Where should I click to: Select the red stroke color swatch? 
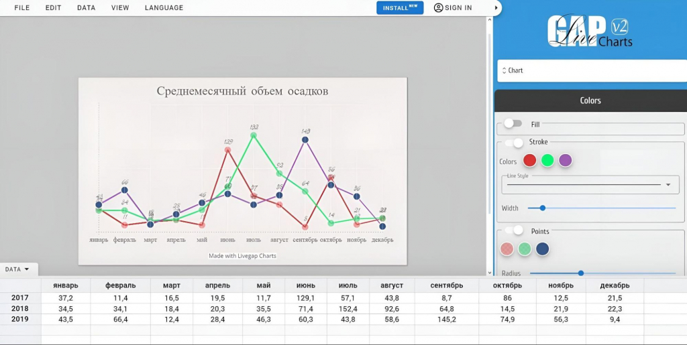(529, 160)
